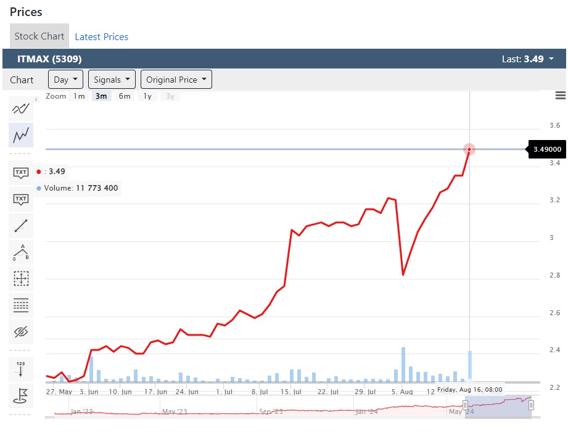Click the right handle of navigator range slider
Image resolution: width=568 pixels, height=433 pixels.
click(531, 405)
